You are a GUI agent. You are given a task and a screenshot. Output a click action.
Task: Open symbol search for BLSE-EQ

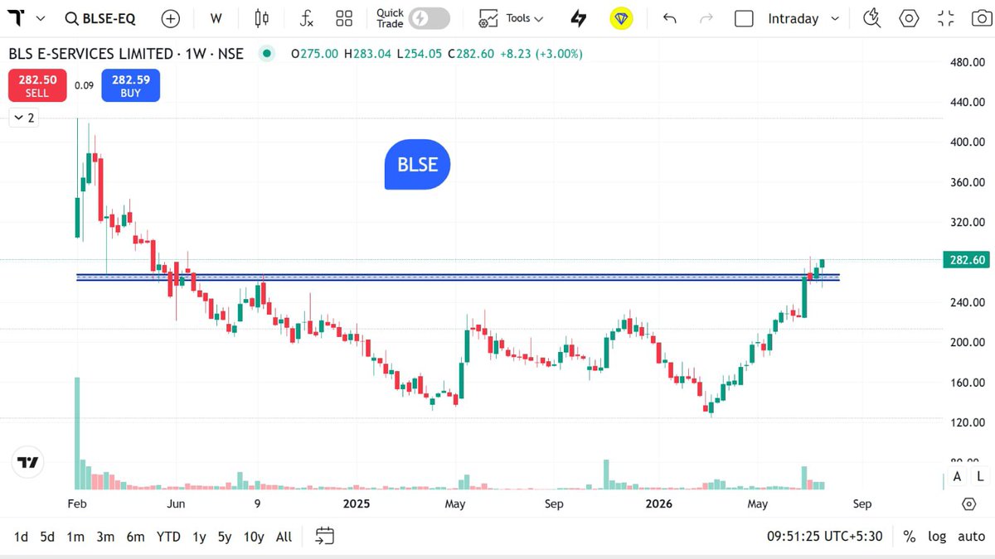pyautogui.click(x=101, y=18)
